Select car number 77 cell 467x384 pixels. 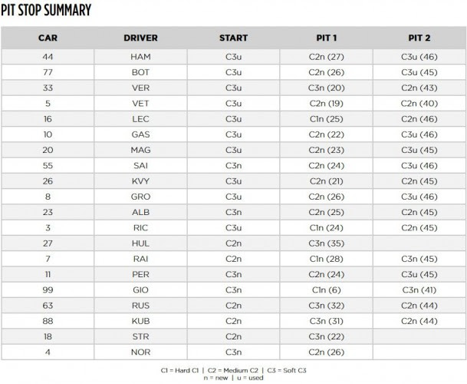pyautogui.click(x=48, y=72)
